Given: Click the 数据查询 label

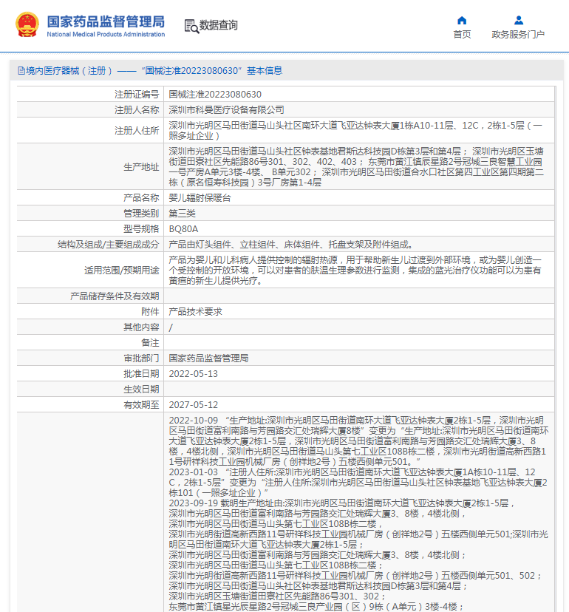Looking at the screenshot, I should 218,25.
